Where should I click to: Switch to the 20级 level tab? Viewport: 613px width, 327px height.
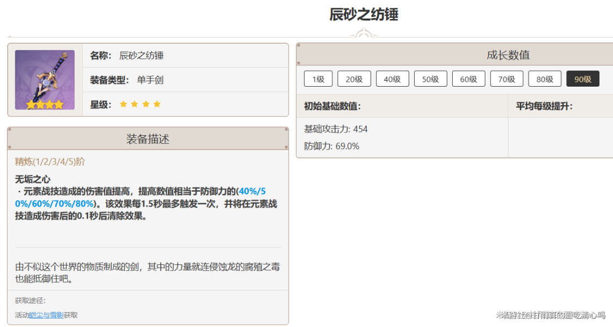tap(354, 79)
